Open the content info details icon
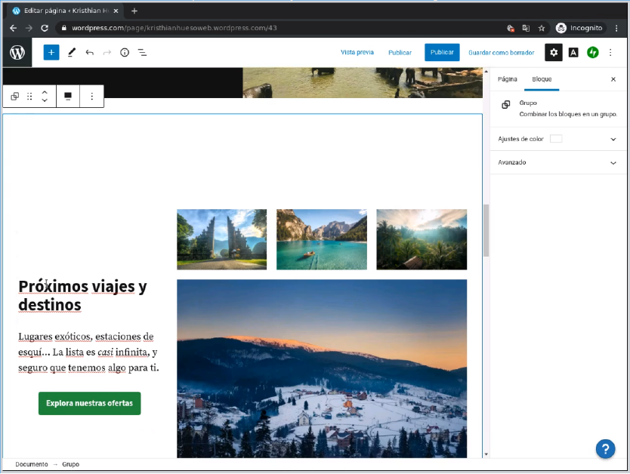Viewport: 630px width, 474px height. 125,53
